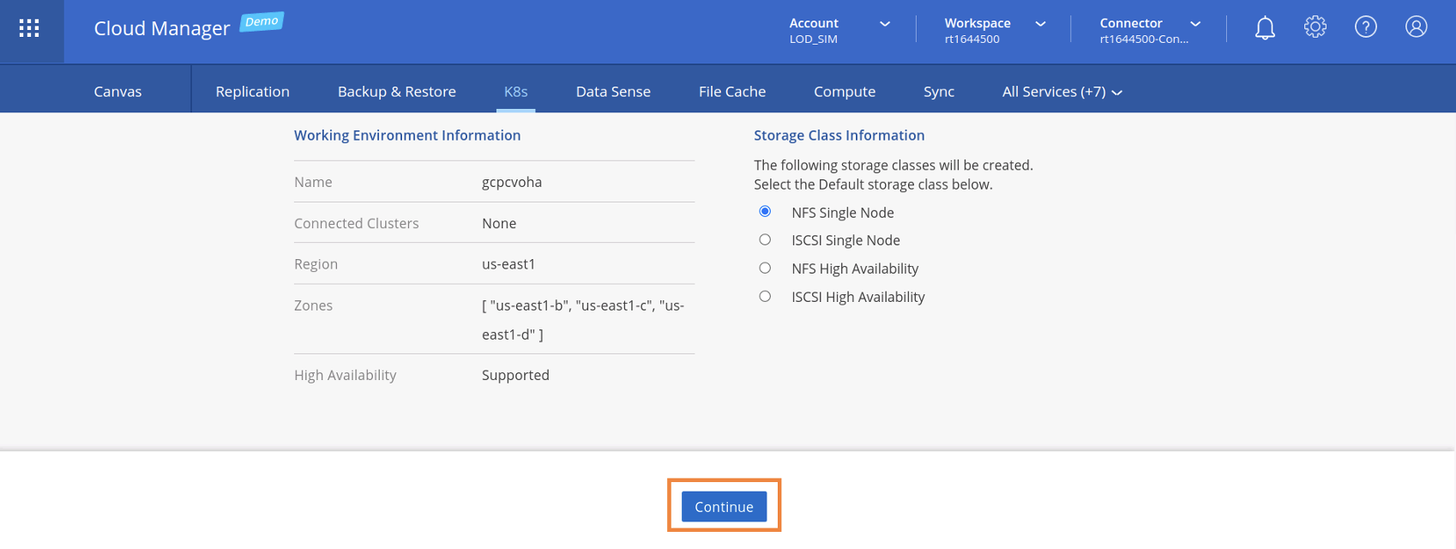
Task: Select ISCSI Single Node storage class
Action: pos(765,240)
